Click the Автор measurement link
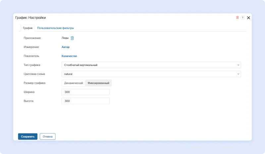 point(66,47)
